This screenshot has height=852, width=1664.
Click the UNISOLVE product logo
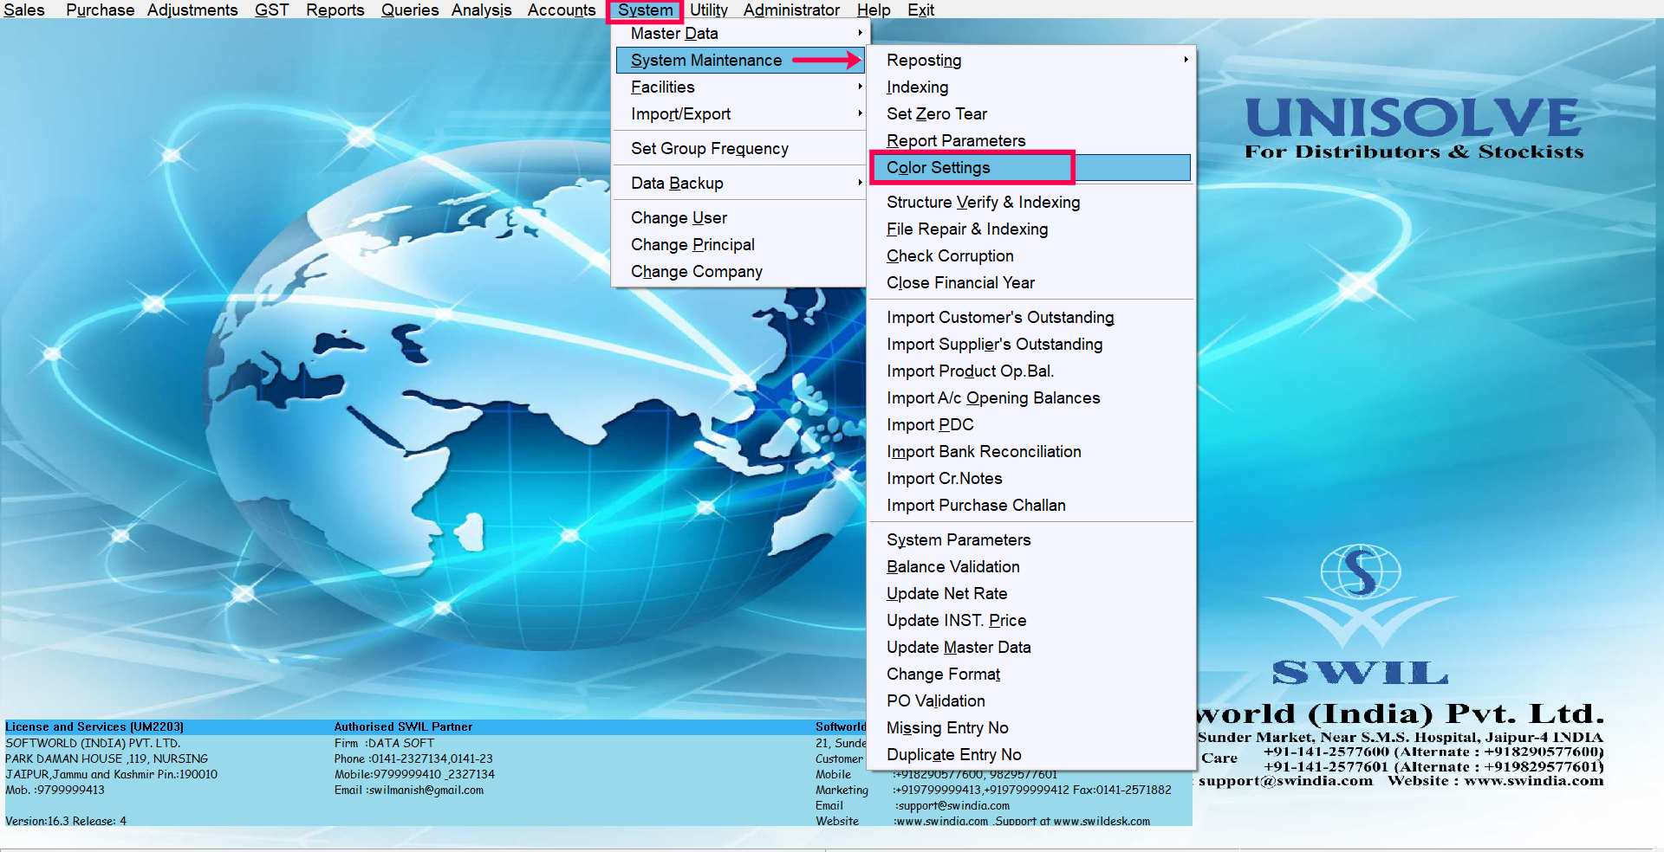pos(1414,118)
